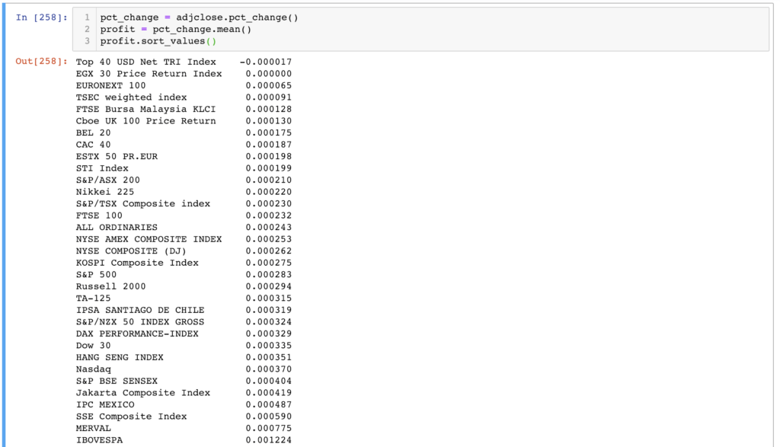
Task: Click the EURONEXT 100 output row
Action: [x=184, y=85]
